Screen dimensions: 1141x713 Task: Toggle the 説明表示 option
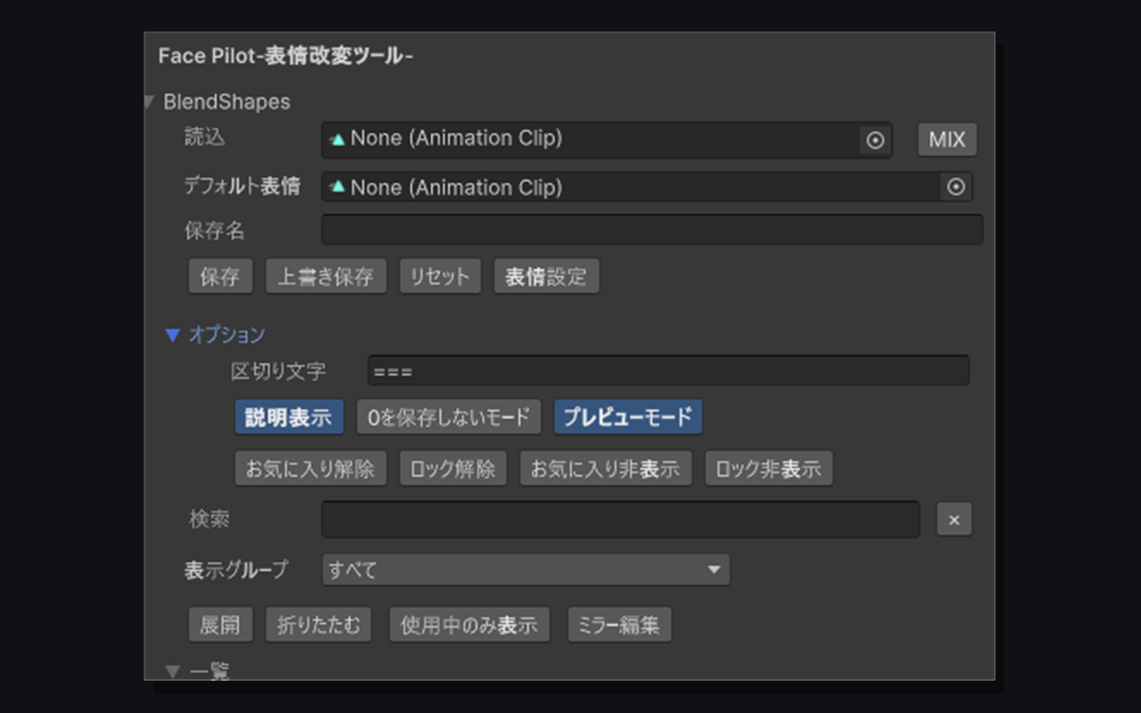(x=289, y=417)
